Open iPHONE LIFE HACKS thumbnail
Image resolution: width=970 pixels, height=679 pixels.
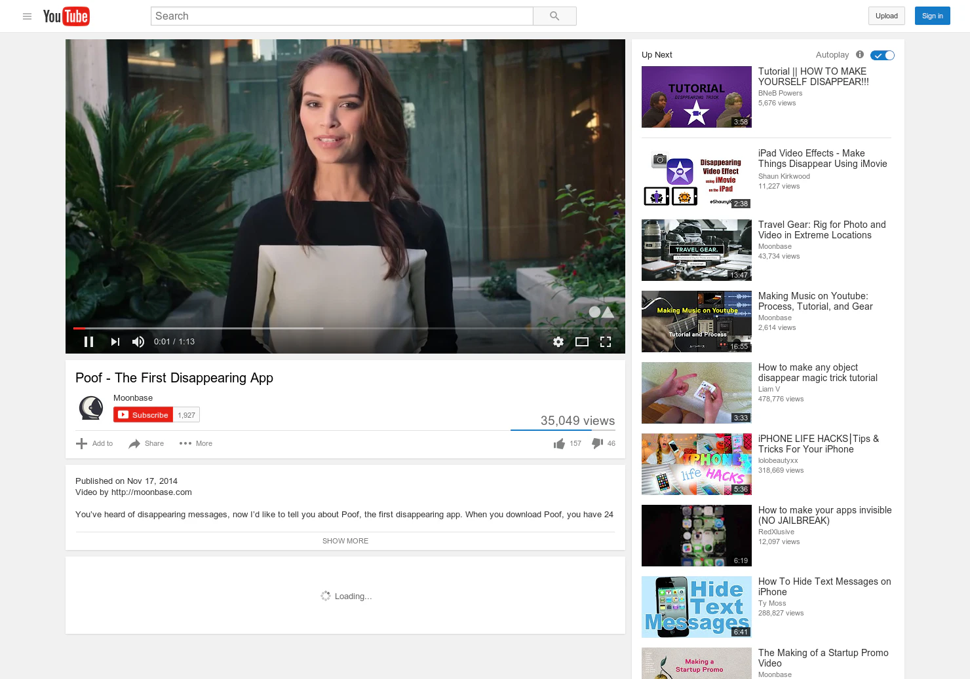pos(697,464)
